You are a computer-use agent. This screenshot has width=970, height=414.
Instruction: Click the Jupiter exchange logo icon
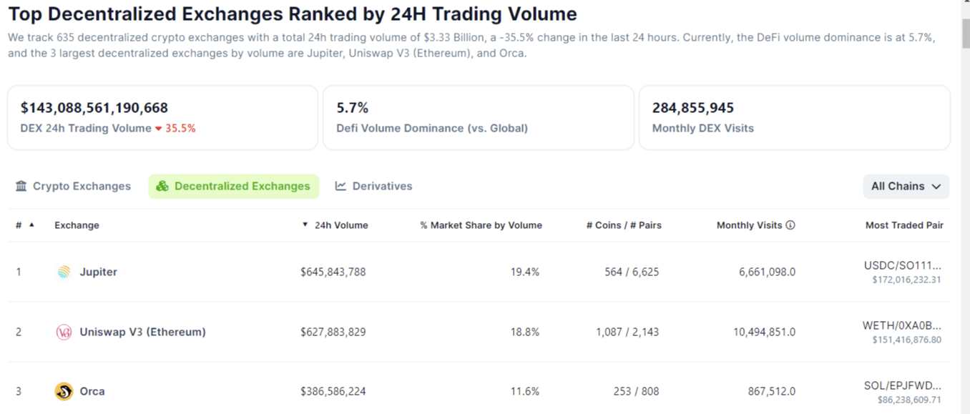pos(64,272)
